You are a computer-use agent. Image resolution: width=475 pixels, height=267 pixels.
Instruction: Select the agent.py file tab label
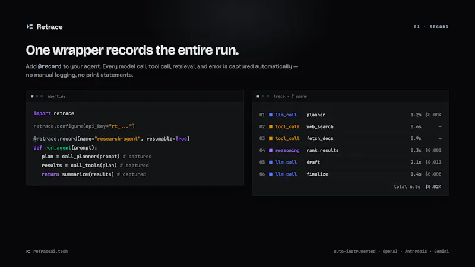tap(56, 96)
